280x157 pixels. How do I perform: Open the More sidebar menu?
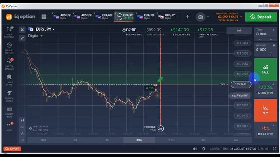click(x=9, y=126)
